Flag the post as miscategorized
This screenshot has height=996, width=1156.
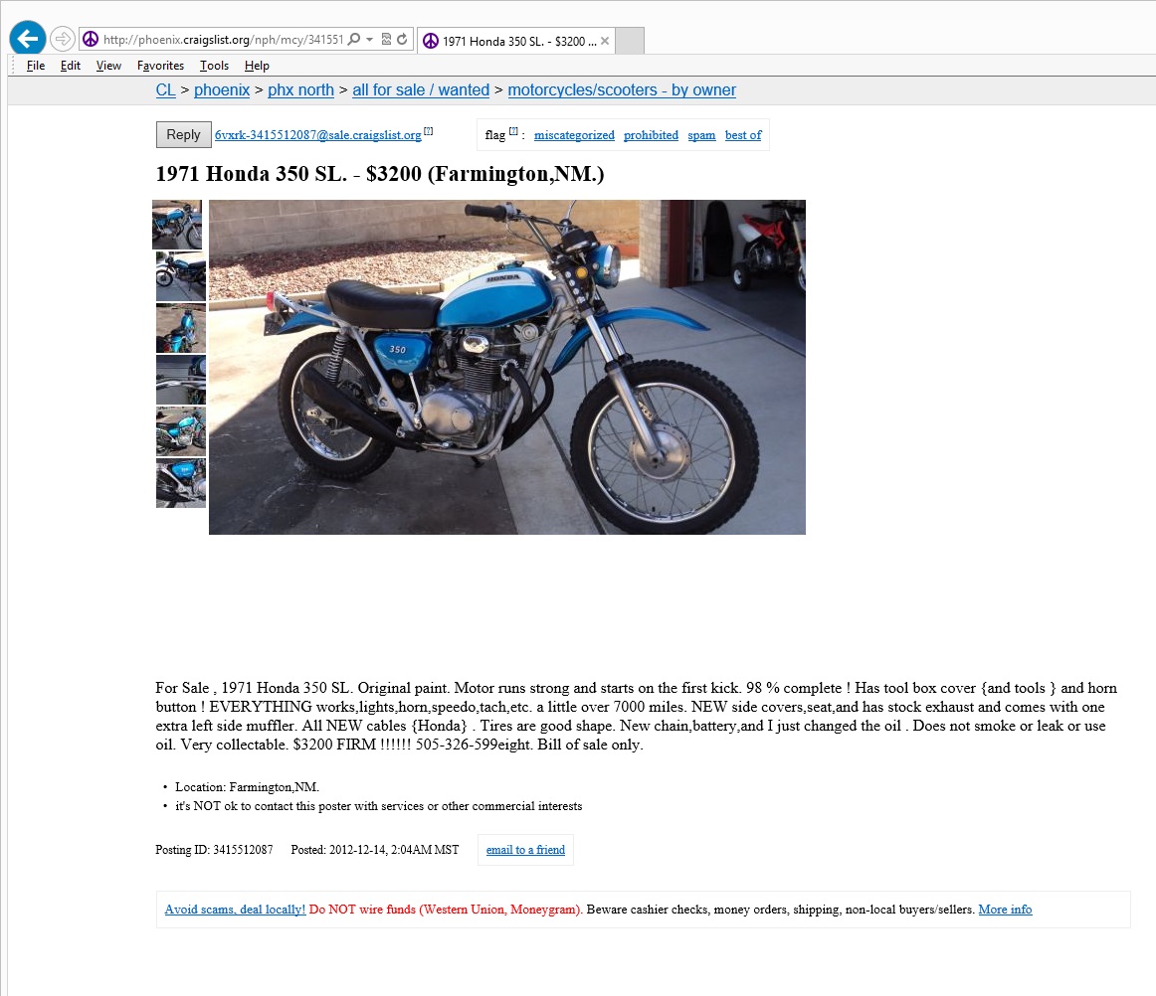(x=574, y=135)
